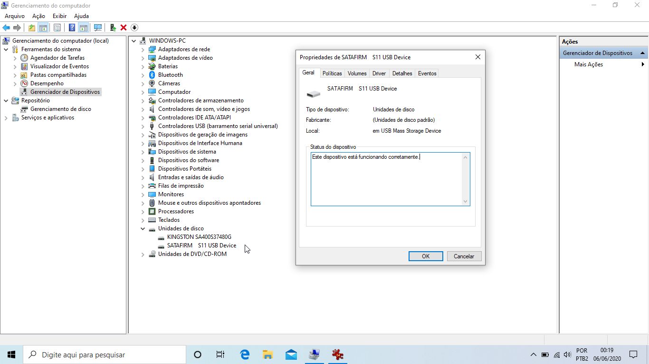Click the Teclados category icon
Screen dimensions: 649x364
tap(152, 220)
